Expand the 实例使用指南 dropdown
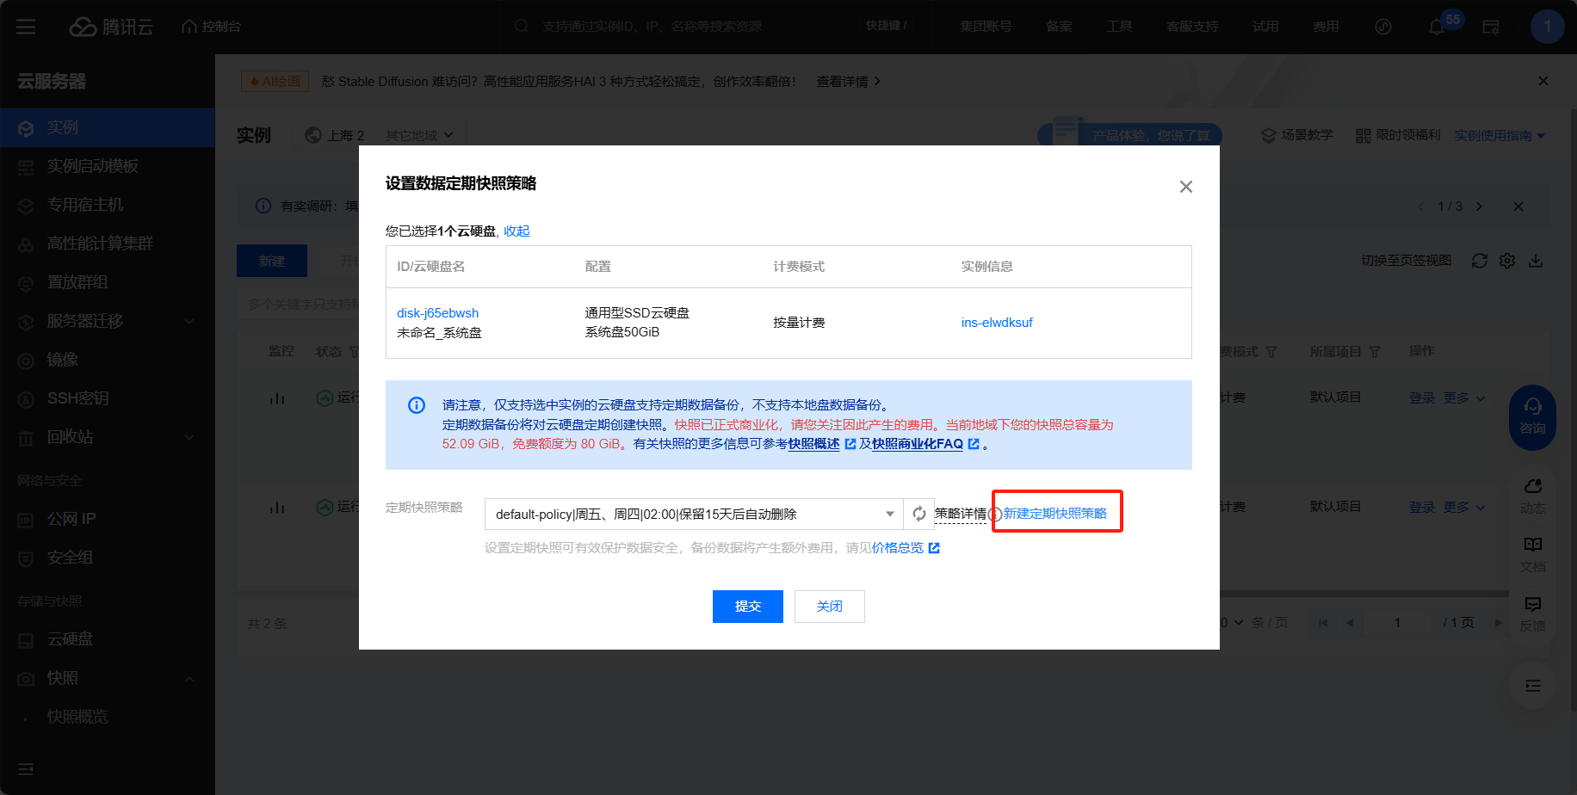The image size is (1577, 795). click(1500, 135)
